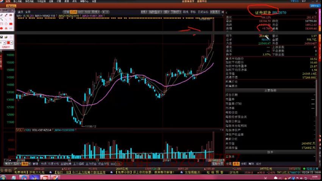Screen dimensions: 322x181
Task: Click the open folder icon in palette
Action: tap(6, 37)
